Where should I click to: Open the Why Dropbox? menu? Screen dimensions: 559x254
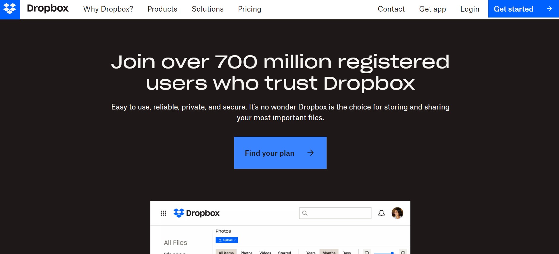click(x=108, y=9)
